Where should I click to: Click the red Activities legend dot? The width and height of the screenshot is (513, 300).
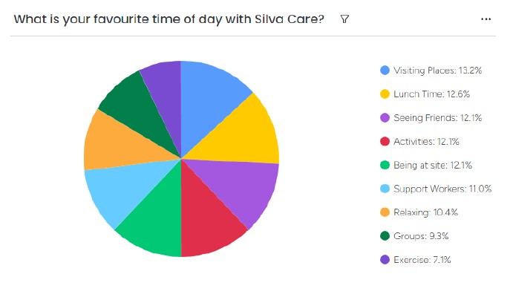[385, 142]
